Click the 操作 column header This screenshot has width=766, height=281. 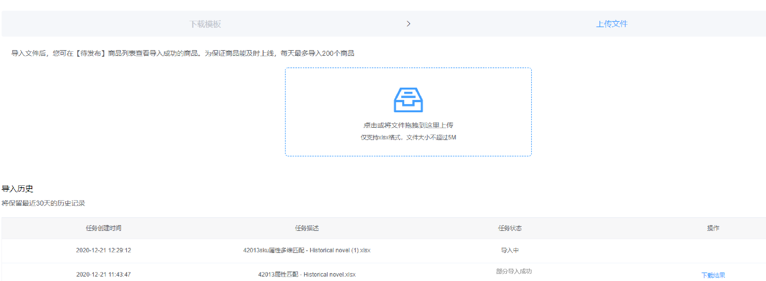point(713,228)
